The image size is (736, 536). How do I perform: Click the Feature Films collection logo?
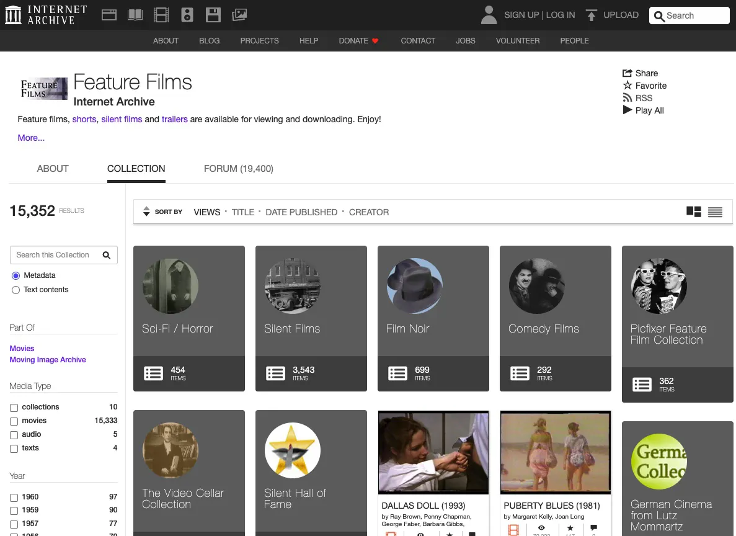click(x=43, y=88)
